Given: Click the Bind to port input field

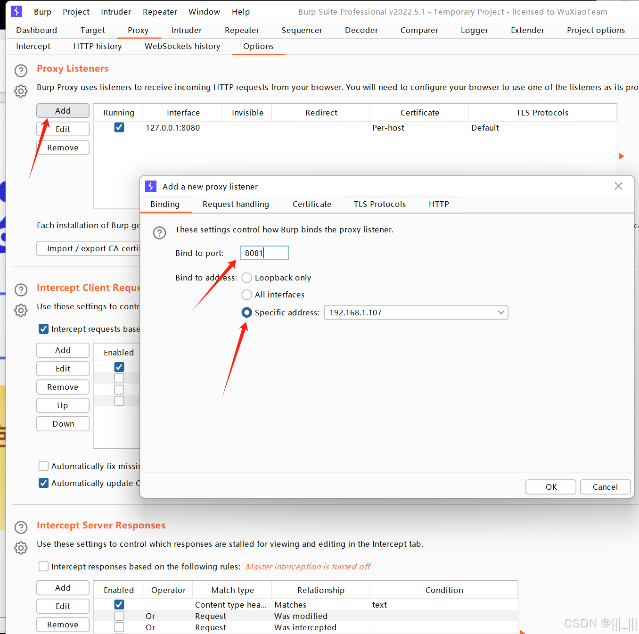Looking at the screenshot, I should (x=264, y=253).
